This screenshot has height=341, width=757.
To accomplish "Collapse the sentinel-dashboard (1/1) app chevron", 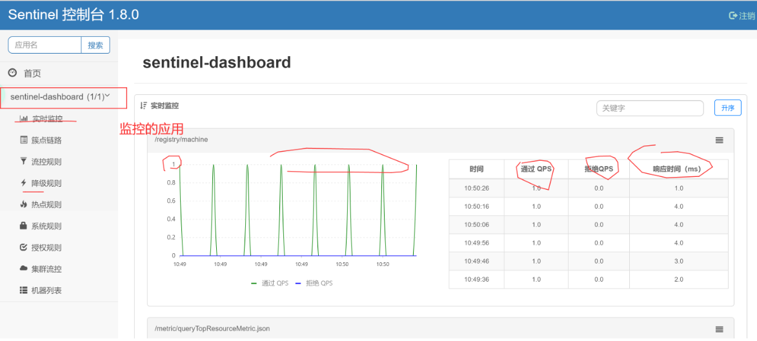I will (x=108, y=96).
